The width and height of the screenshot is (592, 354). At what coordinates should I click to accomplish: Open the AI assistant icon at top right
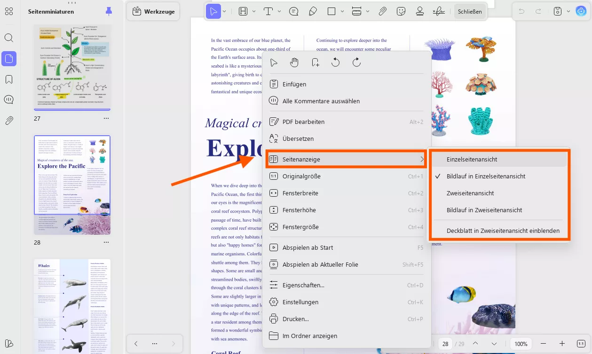[581, 11]
